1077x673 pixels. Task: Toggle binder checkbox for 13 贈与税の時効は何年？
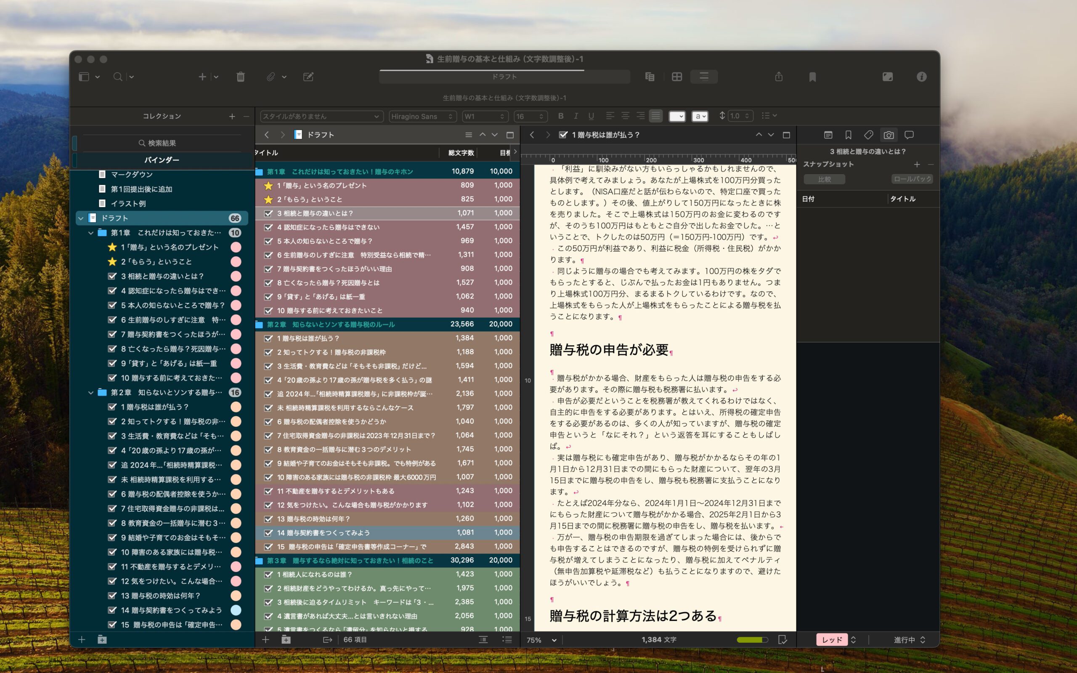click(113, 596)
